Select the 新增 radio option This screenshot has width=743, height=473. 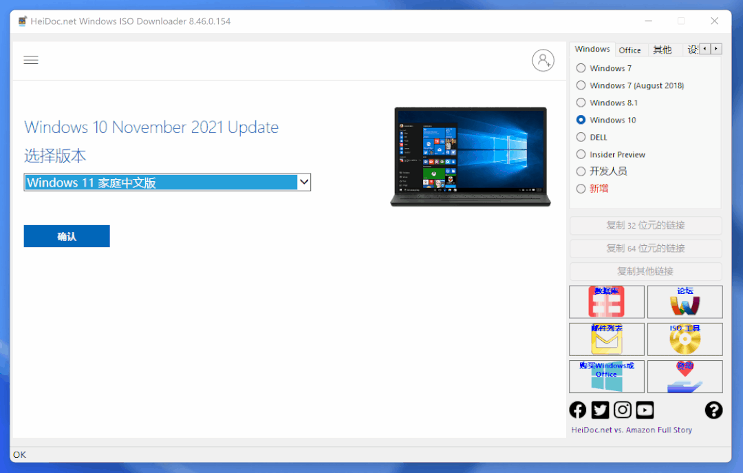pos(581,189)
